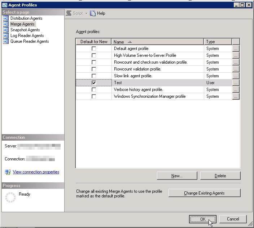Select High Volume Server-to-Server Profile name
The height and width of the screenshot is (228, 254).
coord(145,55)
